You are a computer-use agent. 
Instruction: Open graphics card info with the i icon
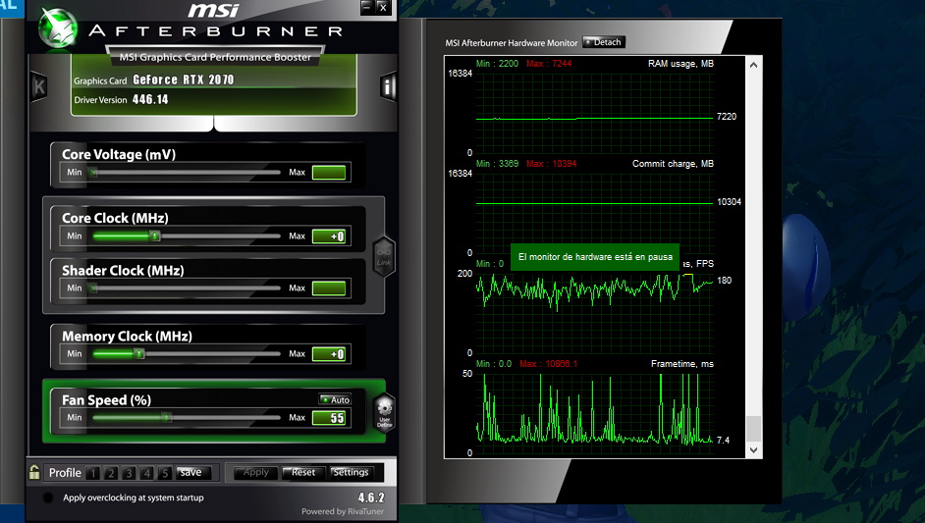[388, 88]
